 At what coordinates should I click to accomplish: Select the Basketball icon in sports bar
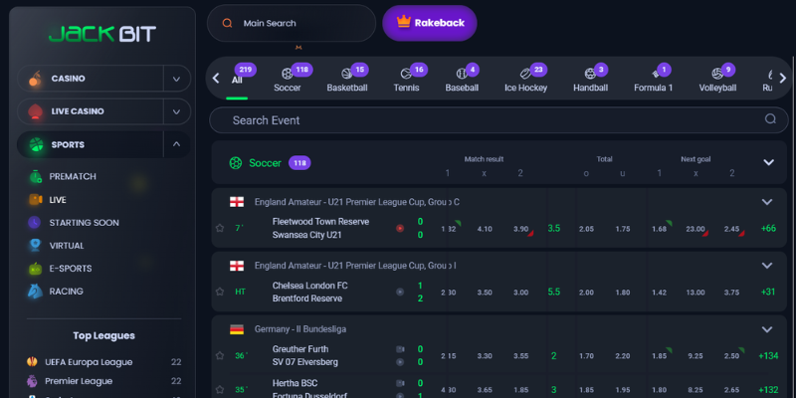pyautogui.click(x=346, y=74)
